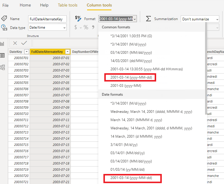
Task: Click the currency dollar format icon
Action: tap(76, 27)
